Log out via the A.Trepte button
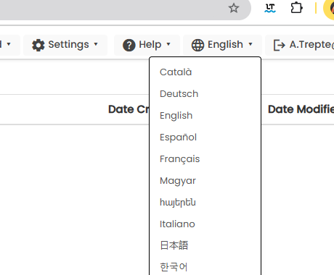Screen dimensions: 334x275 (300, 45)
